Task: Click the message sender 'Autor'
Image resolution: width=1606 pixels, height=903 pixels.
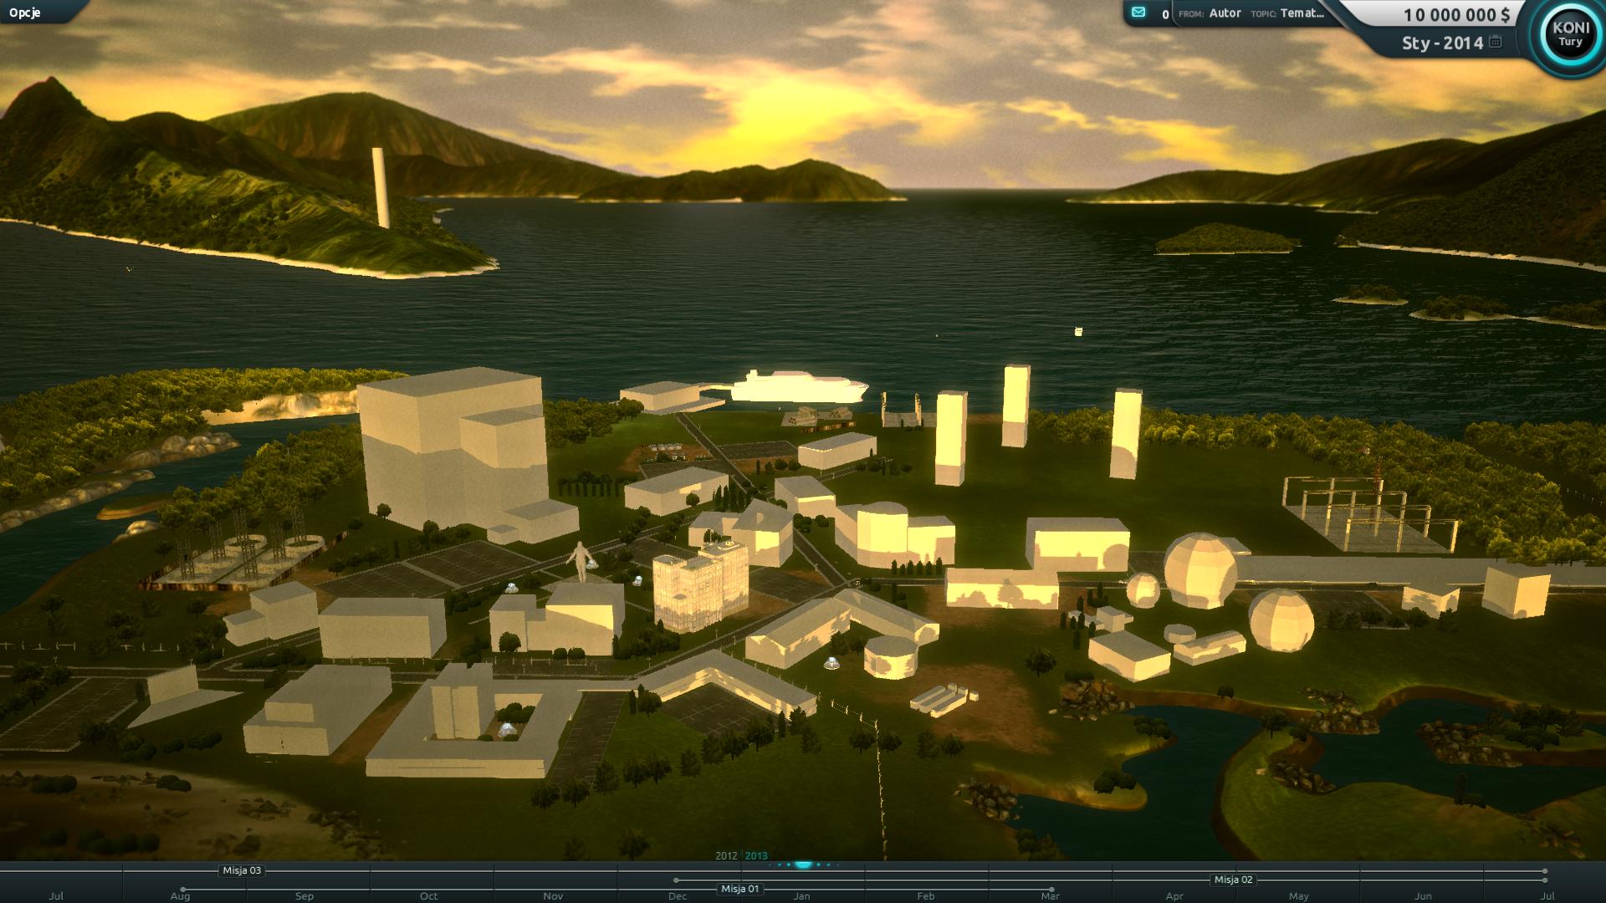Action: [1225, 13]
